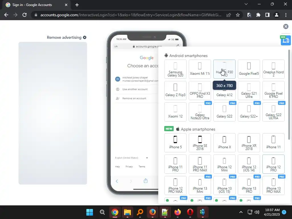Select the Xiaomi Mi 11i device
This screenshot has height=219, width=292.
coord(200,69)
